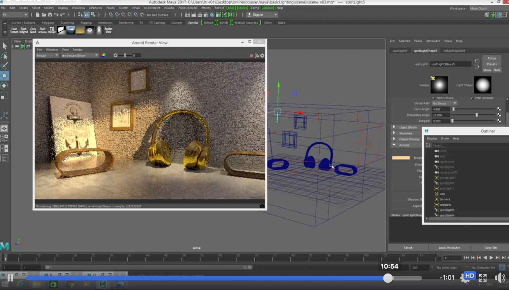Uncheck the Emit Diffuse checkbox
This screenshot has height=290, width=509.
433,98
